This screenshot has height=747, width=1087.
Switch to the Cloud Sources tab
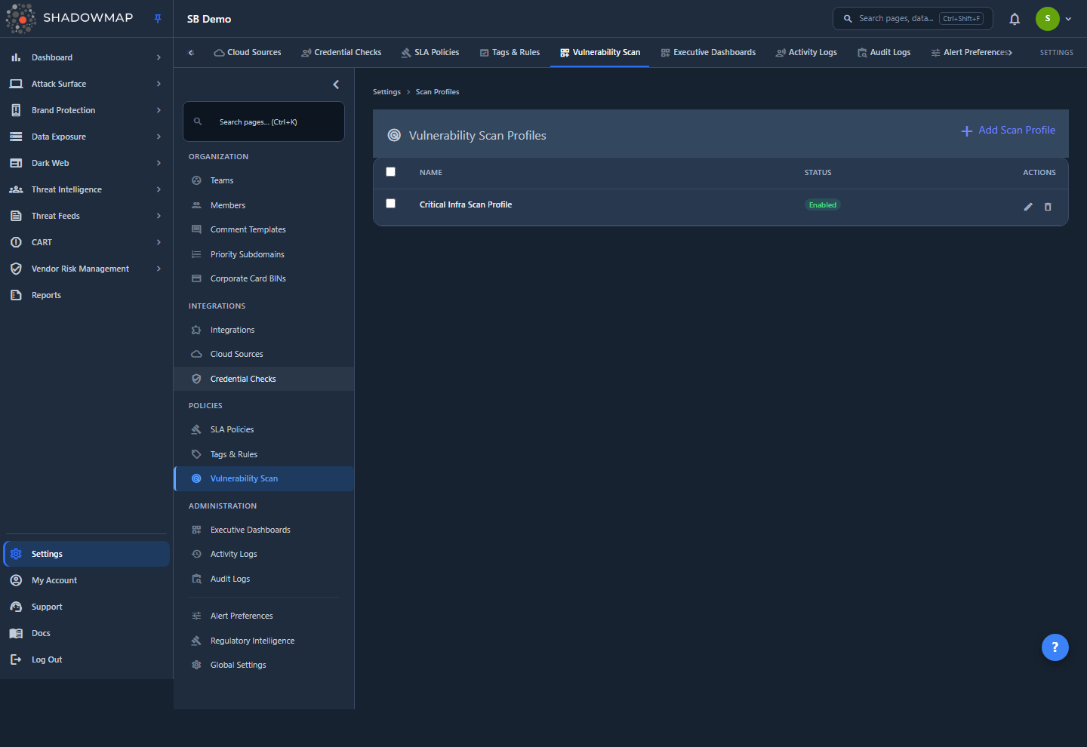248,53
